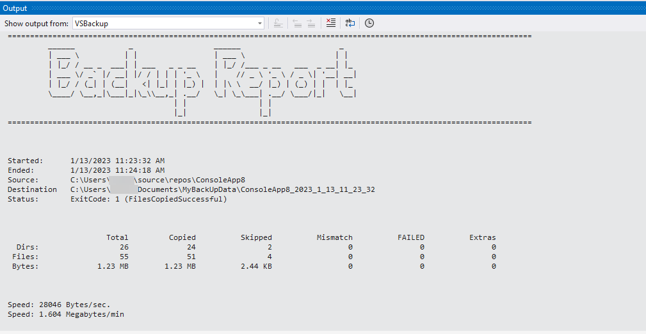This screenshot has width=646, height=334.
Task: Click the Source path ending in ConsoleApp8
Action: pyautogui.click(x=157, y=180)
